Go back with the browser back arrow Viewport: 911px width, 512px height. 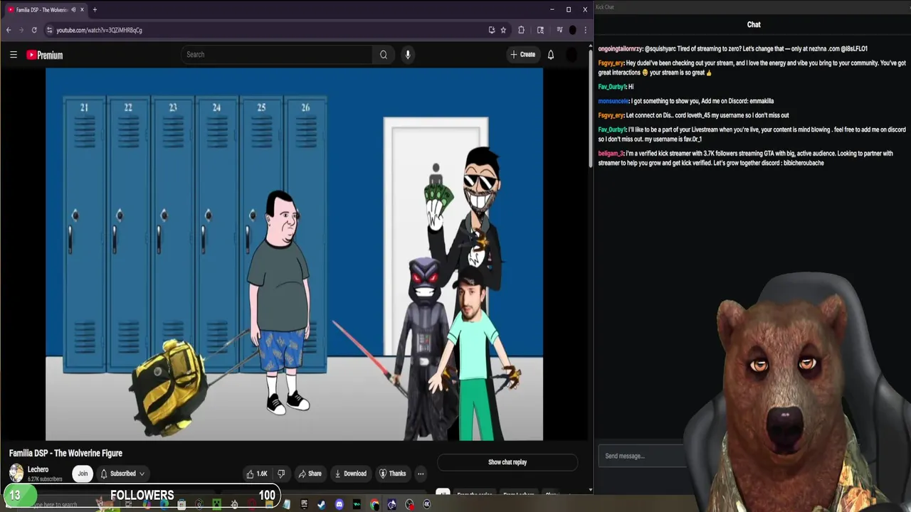click(x=9, y=30)
